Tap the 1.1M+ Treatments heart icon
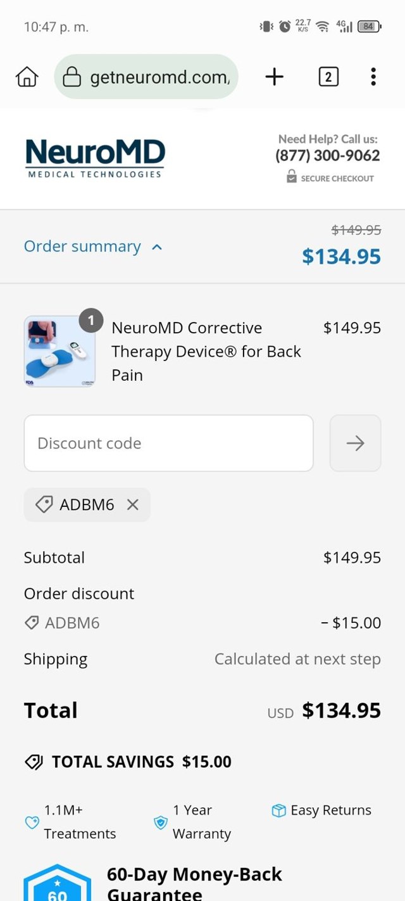This screenshot has height=901, width=405. coord(32,822)
